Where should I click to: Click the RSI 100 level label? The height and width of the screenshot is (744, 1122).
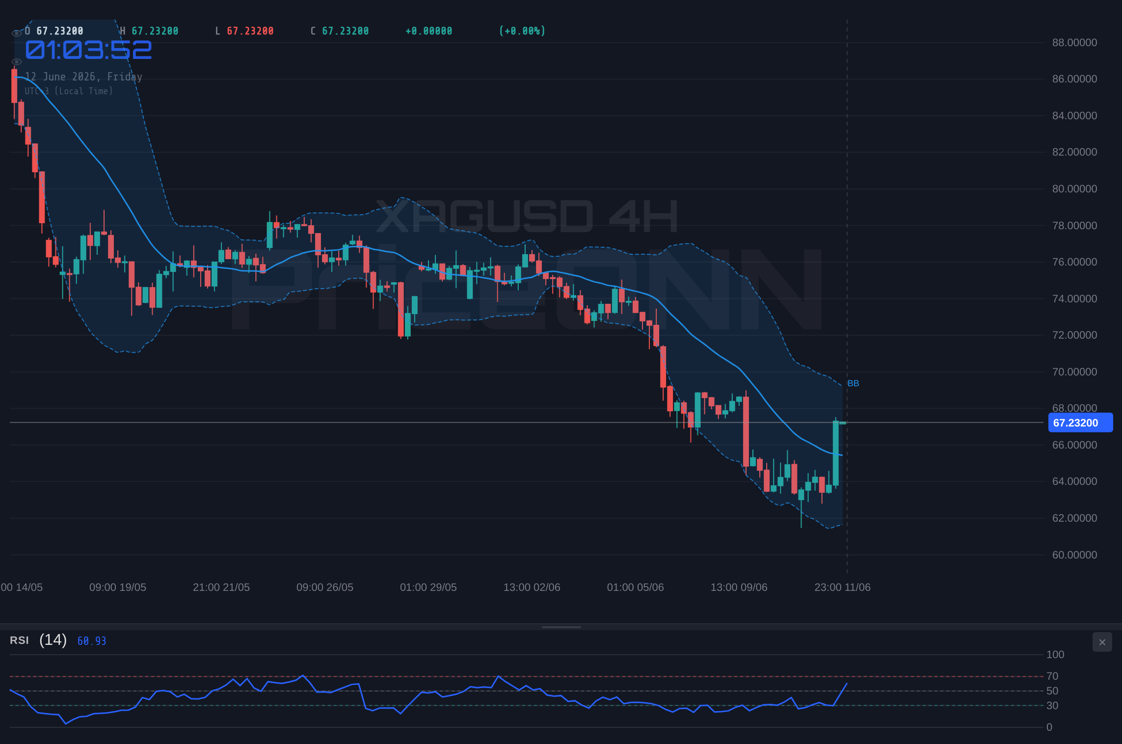(x=1055, y=655)
